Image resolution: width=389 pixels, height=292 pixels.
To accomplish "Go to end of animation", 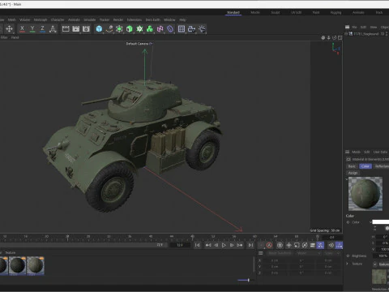I will (250, 245).
